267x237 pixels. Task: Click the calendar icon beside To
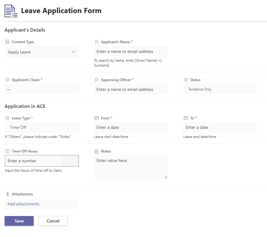coord(186,118)
